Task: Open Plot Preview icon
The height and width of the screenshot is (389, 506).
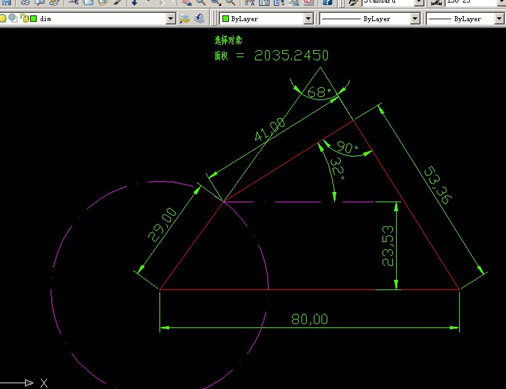Action: click(x=40, y=3)
